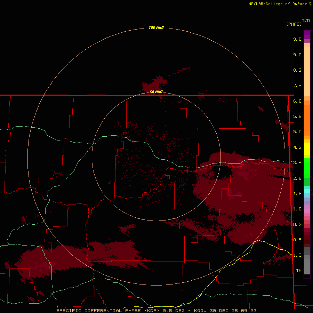313x313 pixels.
Task: Click the 3.4 legend value
Action: coord(297,163)
